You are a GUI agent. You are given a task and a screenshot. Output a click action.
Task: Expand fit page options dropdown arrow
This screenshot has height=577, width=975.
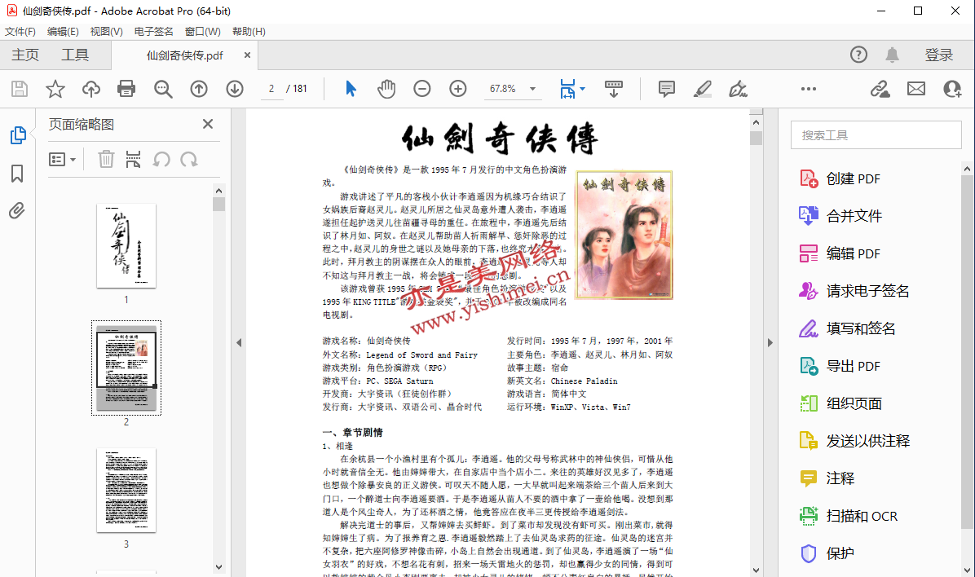coord(583,89)
